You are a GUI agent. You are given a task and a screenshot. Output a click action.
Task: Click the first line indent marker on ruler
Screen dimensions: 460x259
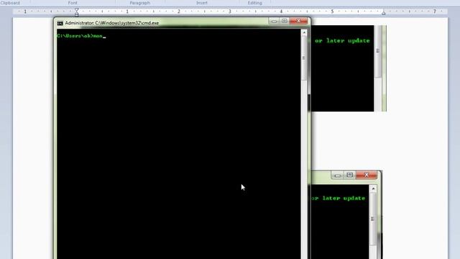[x=77, y=9]
